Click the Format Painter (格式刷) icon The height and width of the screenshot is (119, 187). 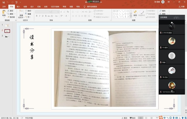tap(11, 17)
